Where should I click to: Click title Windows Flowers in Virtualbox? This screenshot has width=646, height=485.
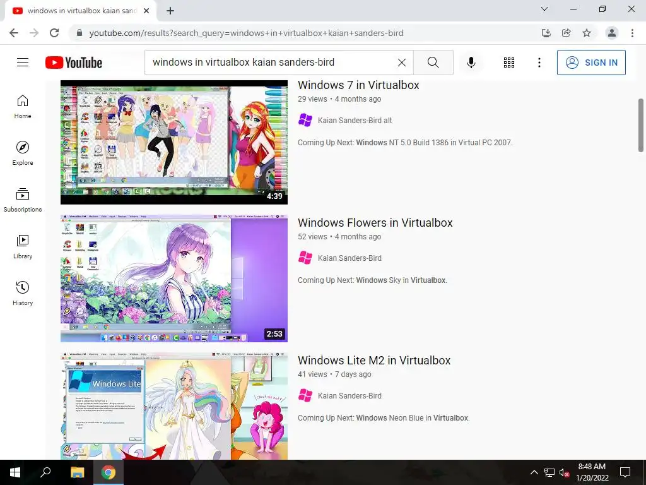[375, 223]
